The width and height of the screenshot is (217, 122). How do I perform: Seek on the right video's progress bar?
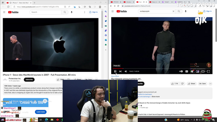(x=162, y=68)
